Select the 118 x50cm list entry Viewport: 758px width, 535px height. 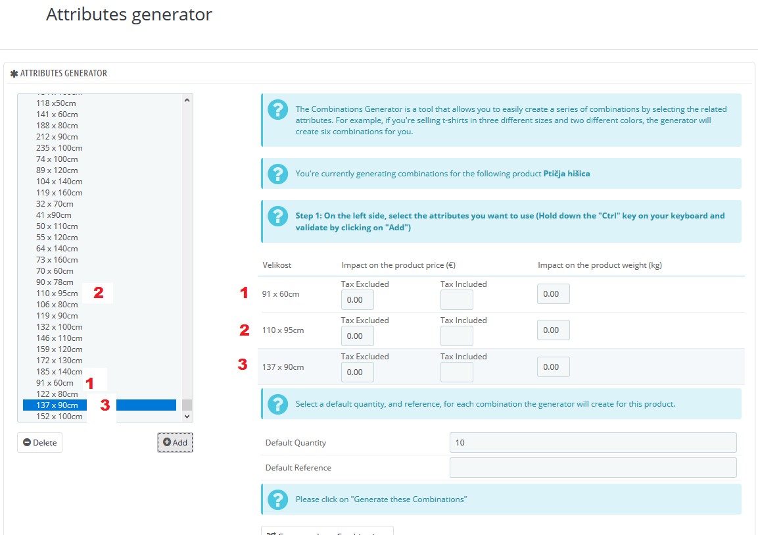tap(56, 103)
